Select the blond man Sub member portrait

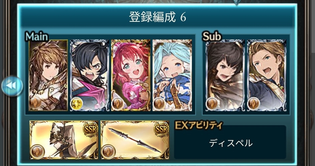coord(267,75)
